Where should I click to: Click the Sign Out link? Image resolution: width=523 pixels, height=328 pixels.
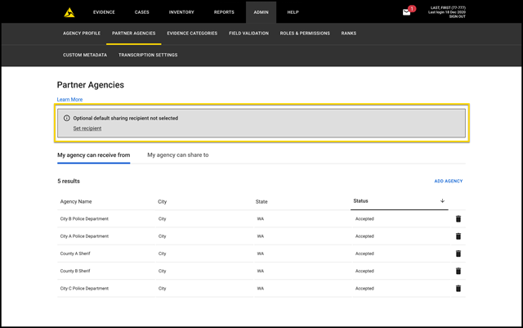[457, 16]
